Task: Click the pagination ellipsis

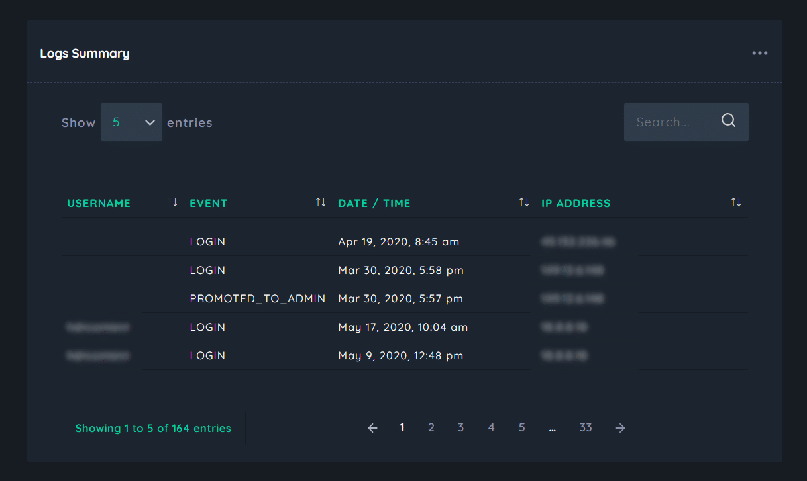Action: (553, 427)
